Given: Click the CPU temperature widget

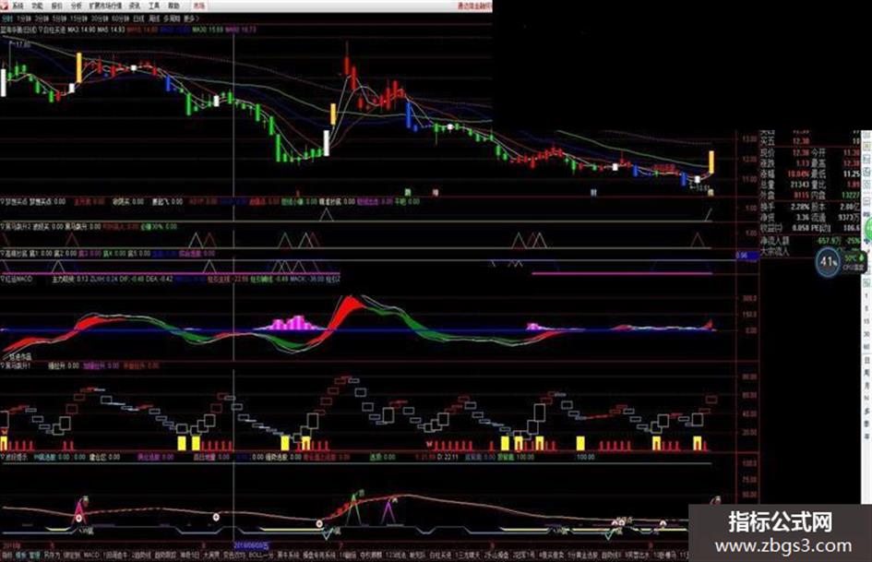Looking at the screenshot, I should (x=854, y=263).
